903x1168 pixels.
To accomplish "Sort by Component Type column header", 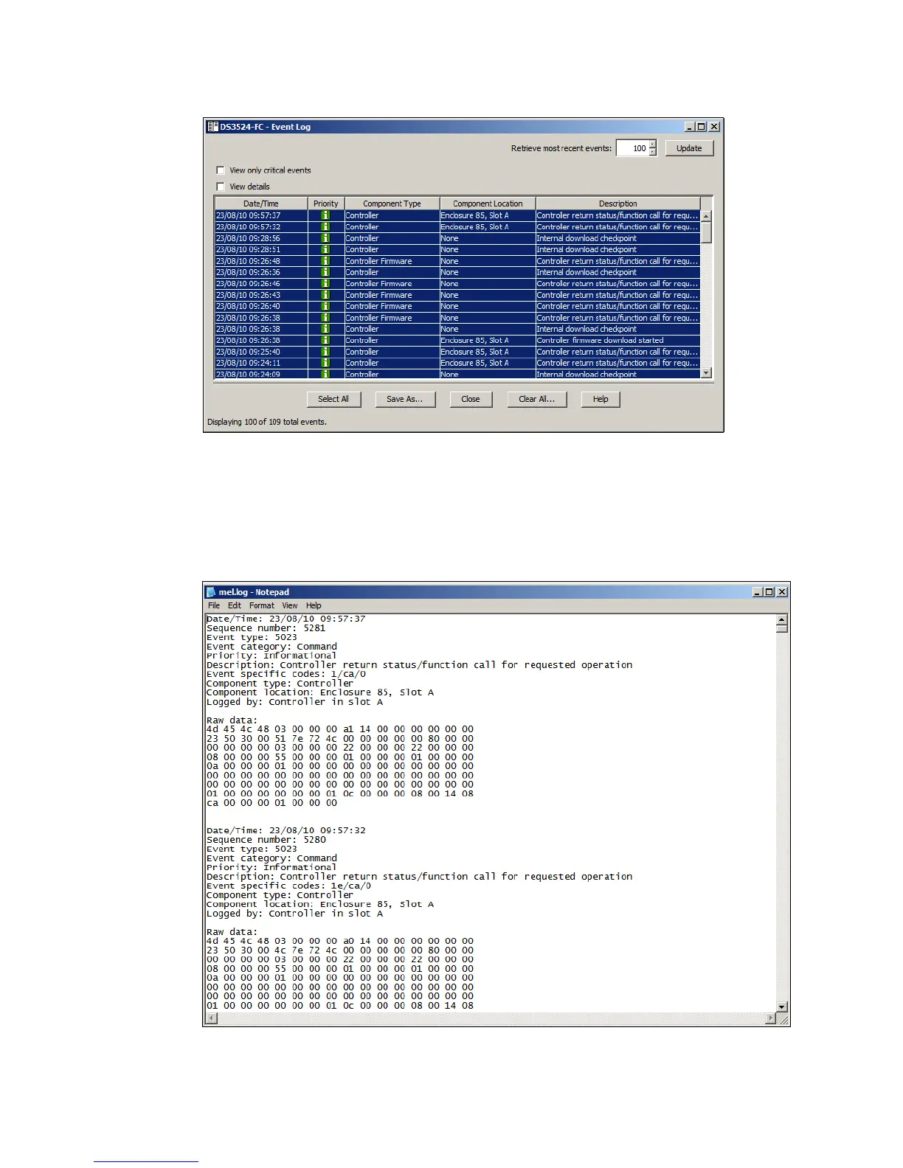I will (392, 204).
